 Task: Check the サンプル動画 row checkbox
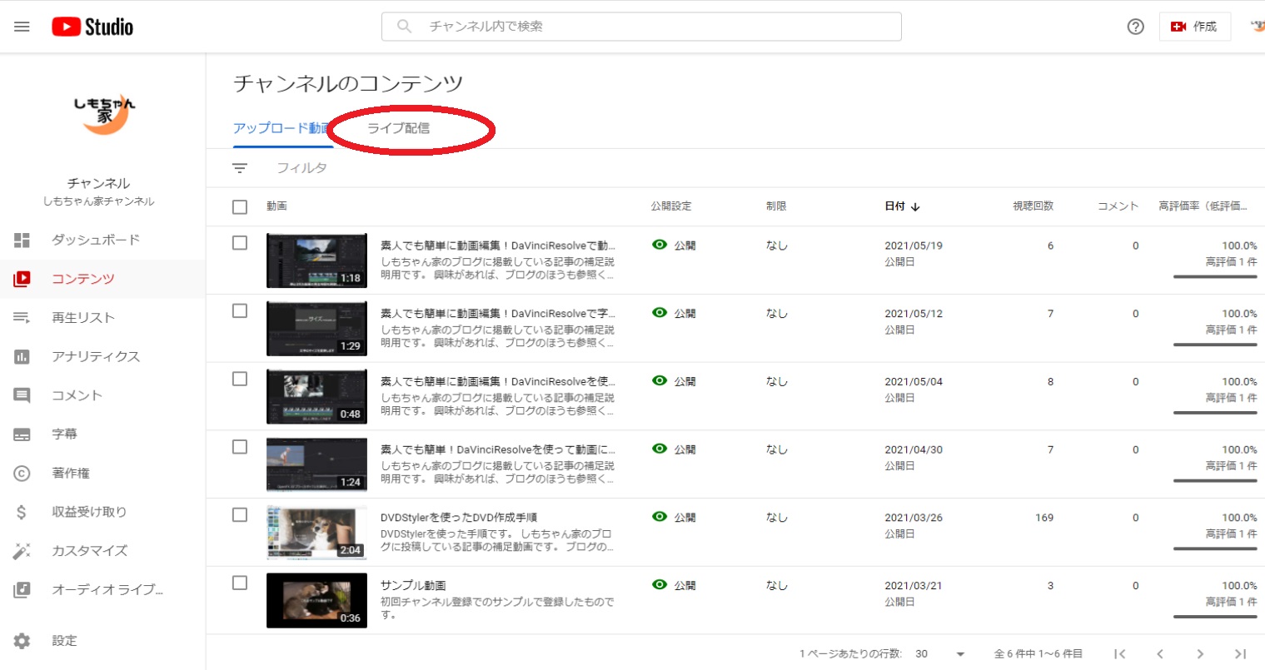click(240, 583)
